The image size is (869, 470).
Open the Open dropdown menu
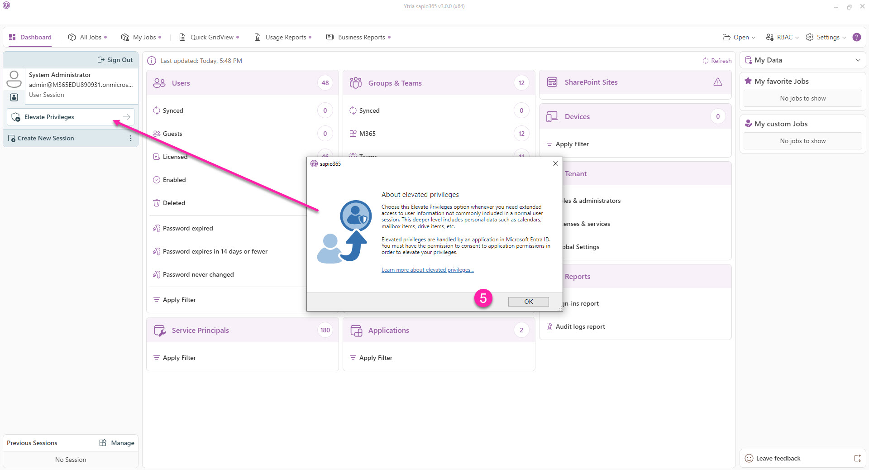tap(739, 37)
